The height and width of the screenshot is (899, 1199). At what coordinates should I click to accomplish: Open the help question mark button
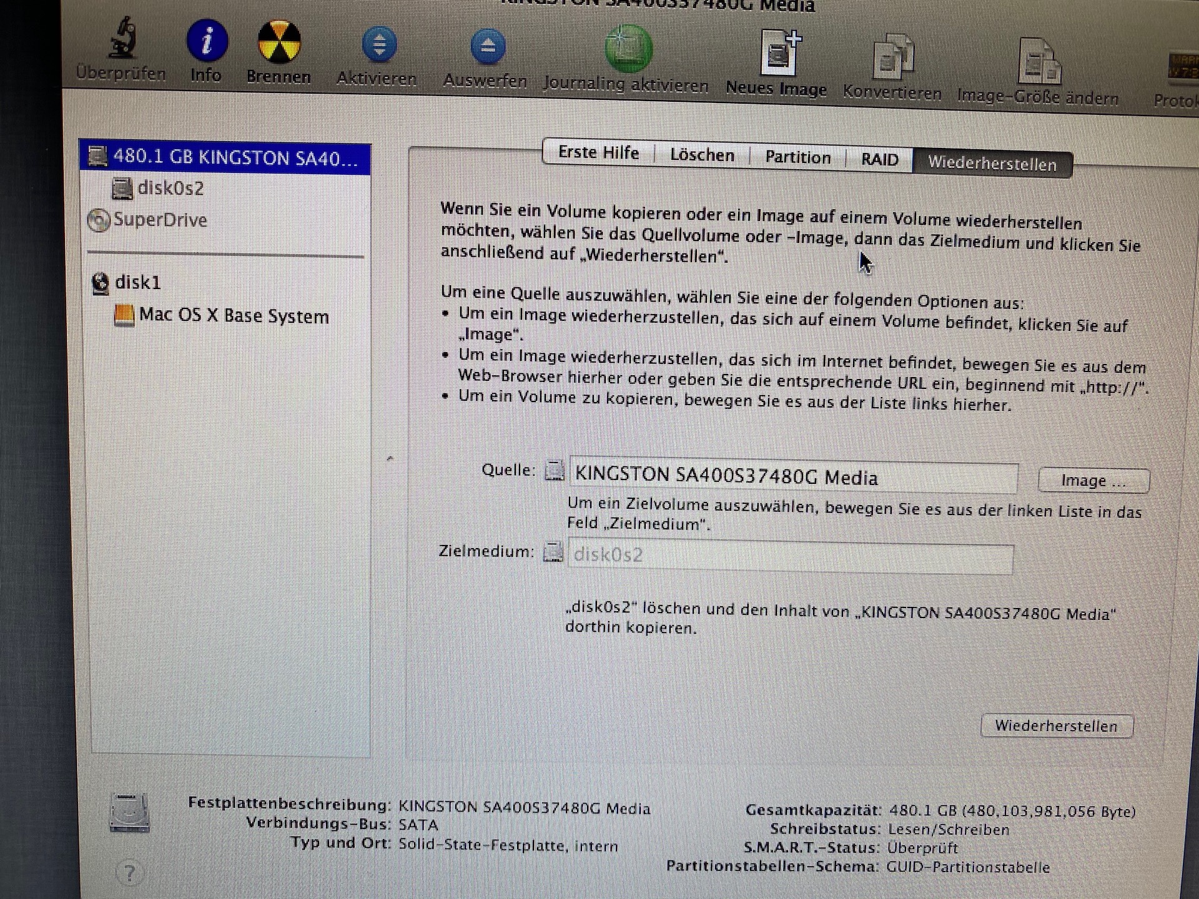point(130,873)
